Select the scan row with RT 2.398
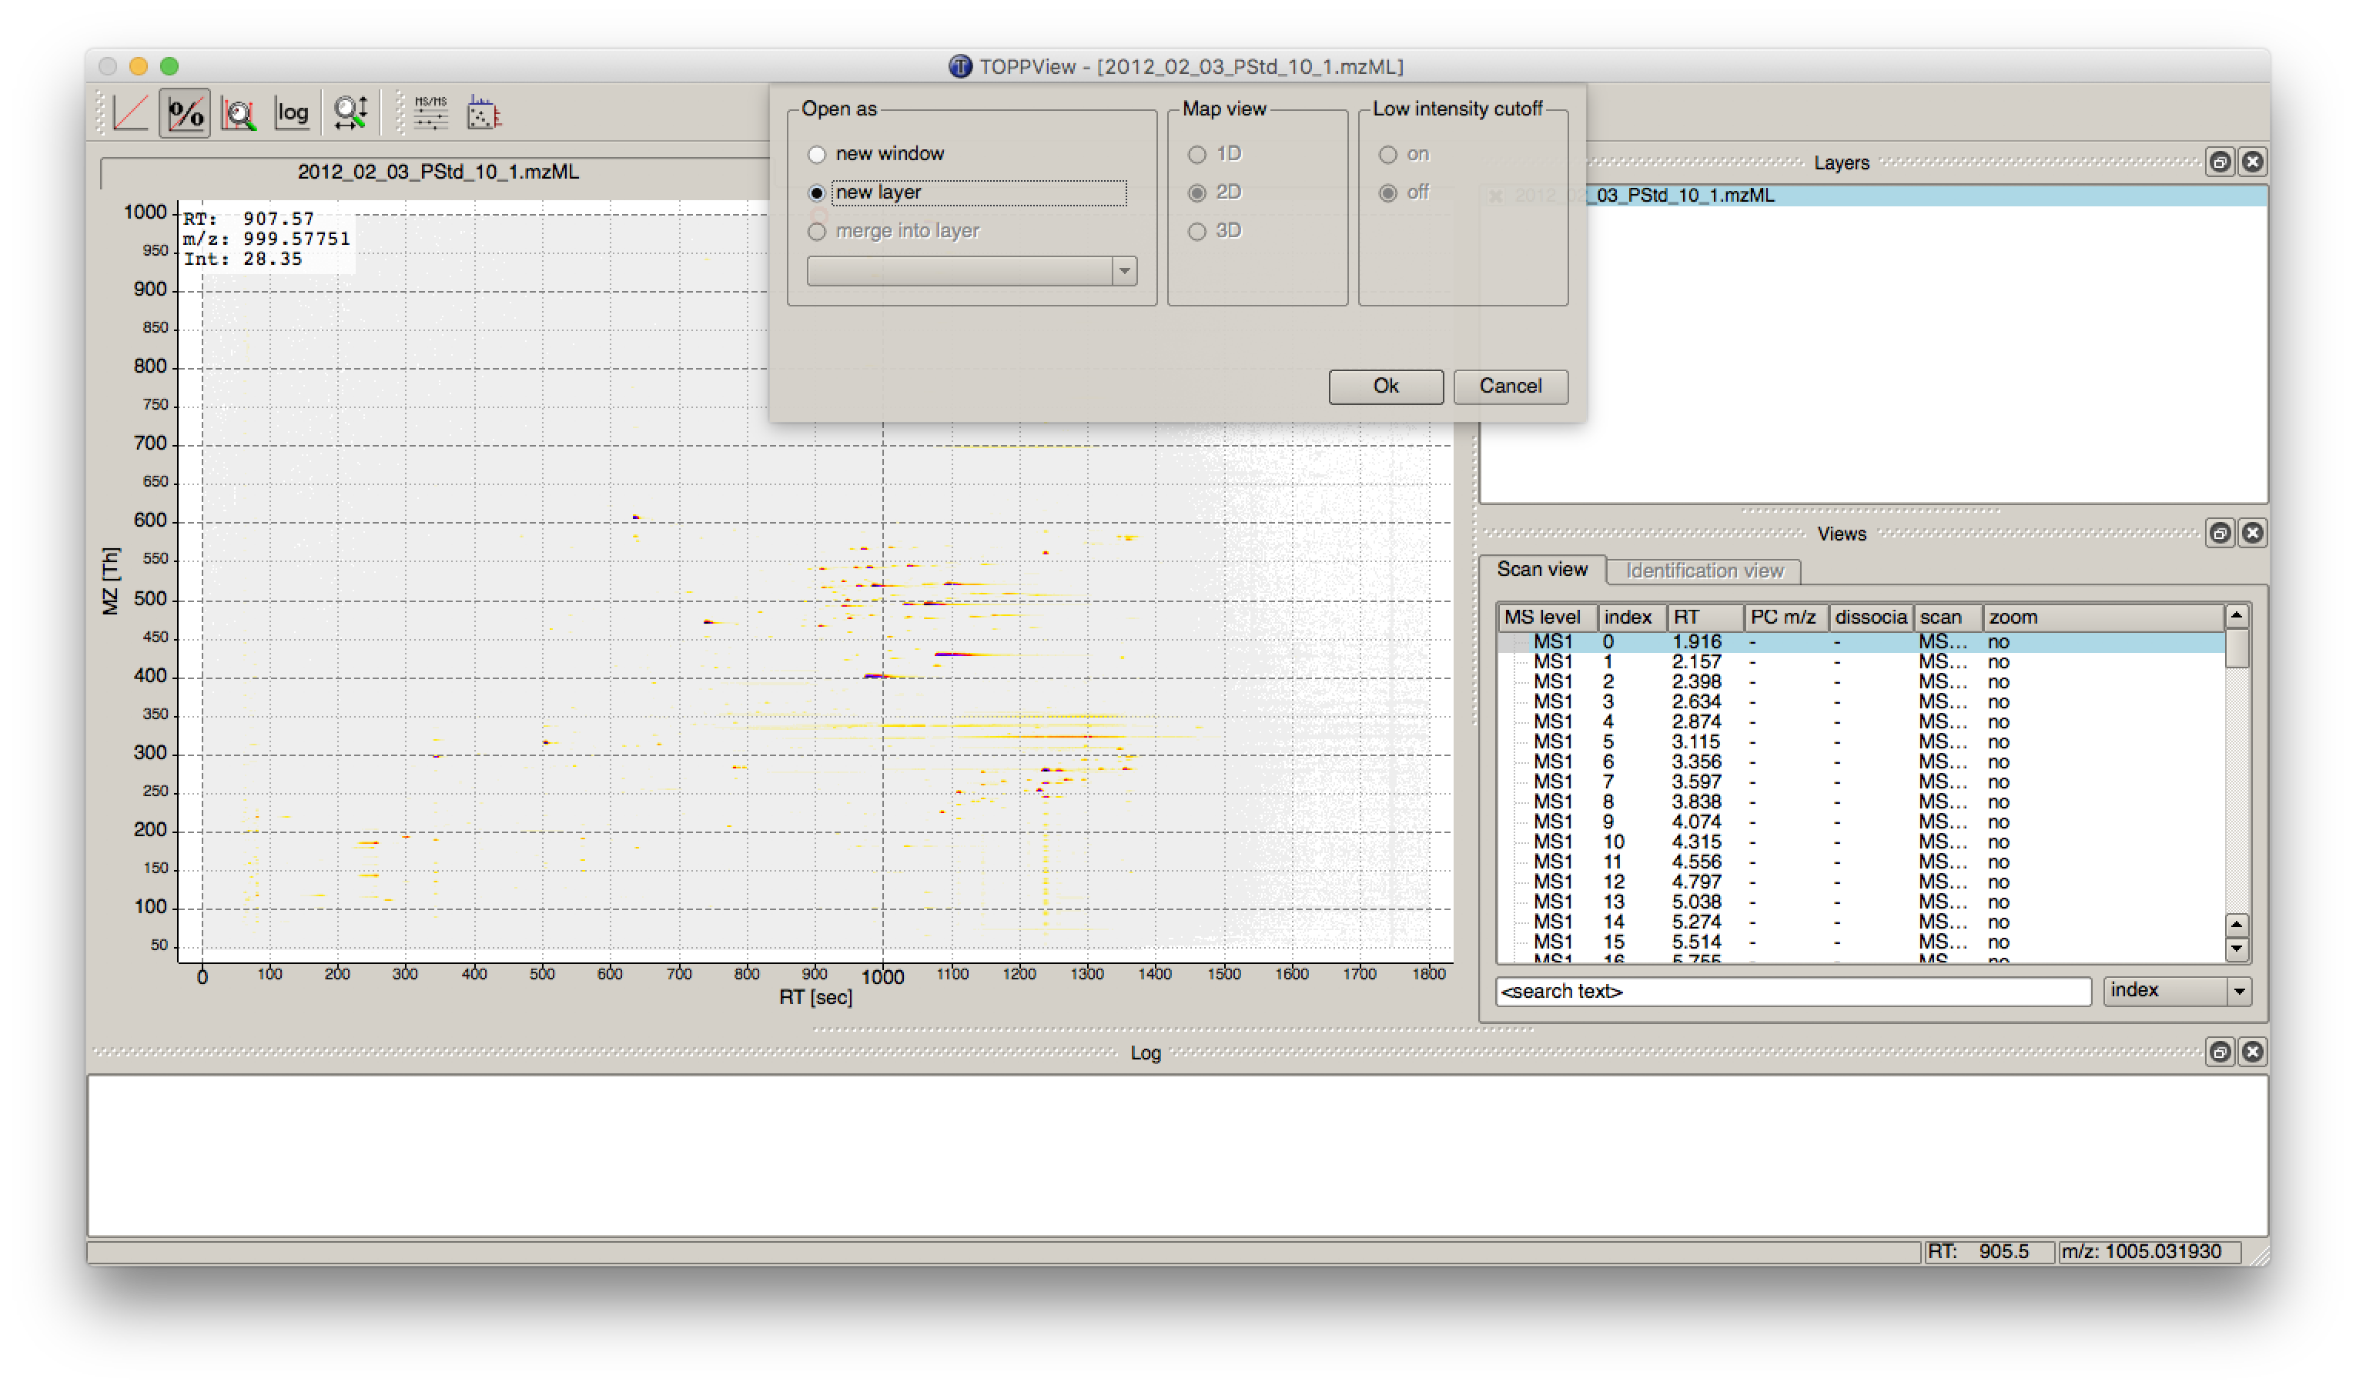 (x=1861, y=682)
